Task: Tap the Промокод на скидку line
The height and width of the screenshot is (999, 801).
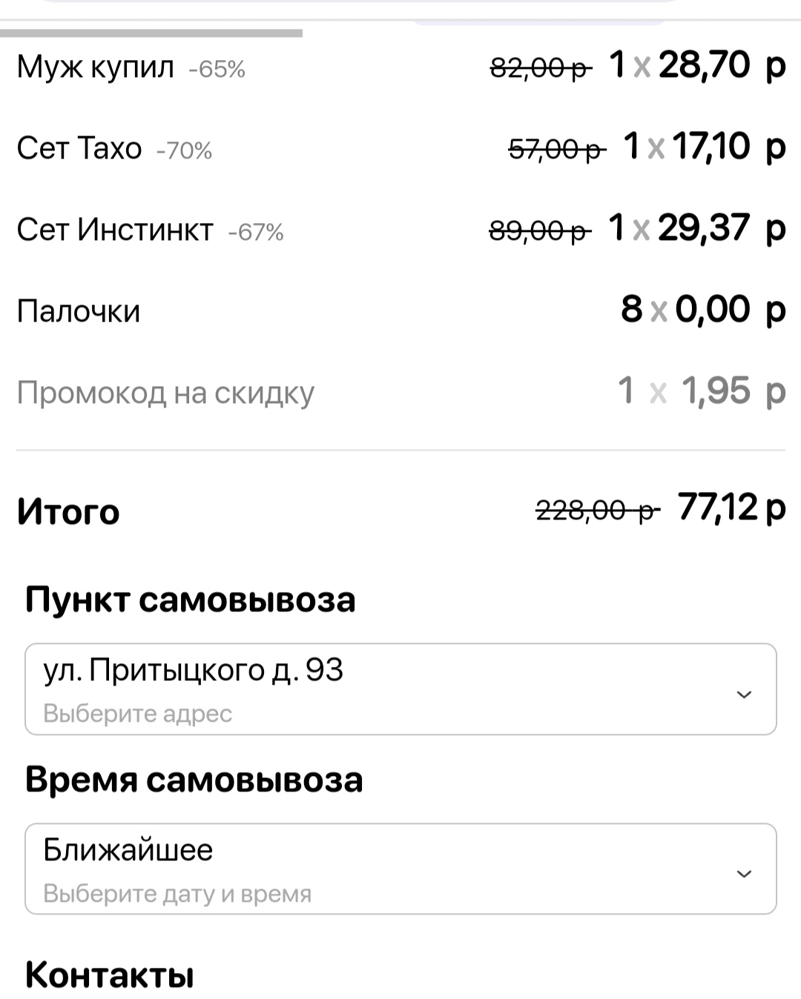Action: [x=165, y=393]
